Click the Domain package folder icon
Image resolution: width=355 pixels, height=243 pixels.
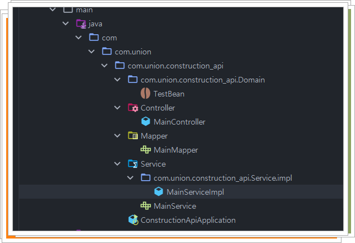coord(132,79)
